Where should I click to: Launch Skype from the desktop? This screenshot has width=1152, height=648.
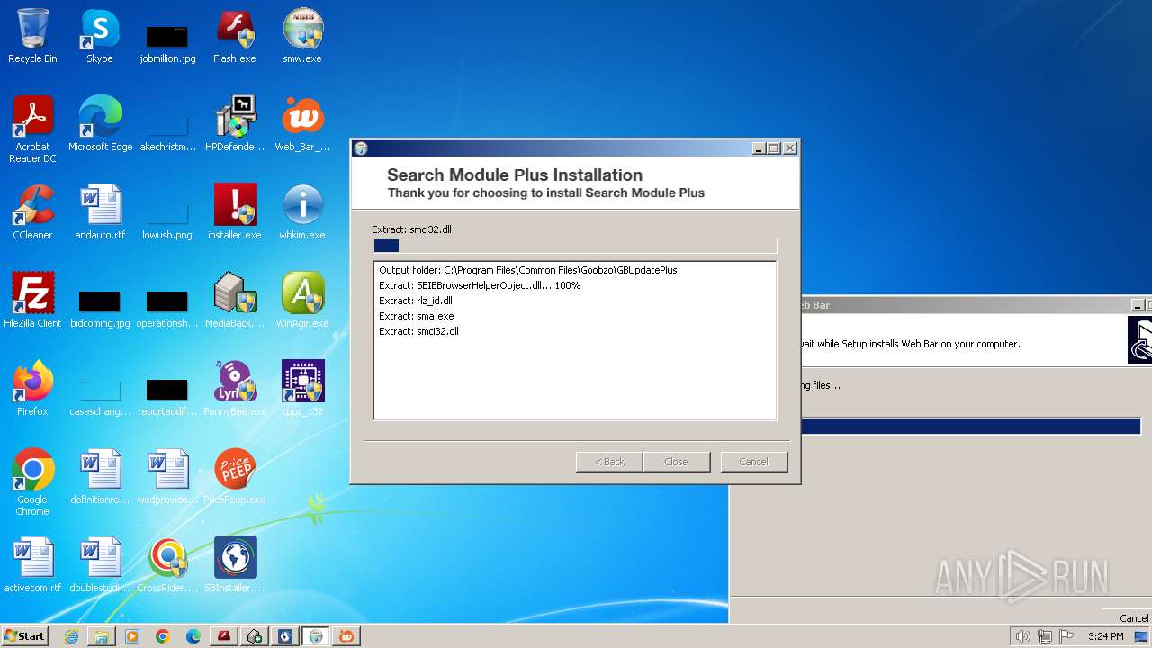click(x=99, y=36)
